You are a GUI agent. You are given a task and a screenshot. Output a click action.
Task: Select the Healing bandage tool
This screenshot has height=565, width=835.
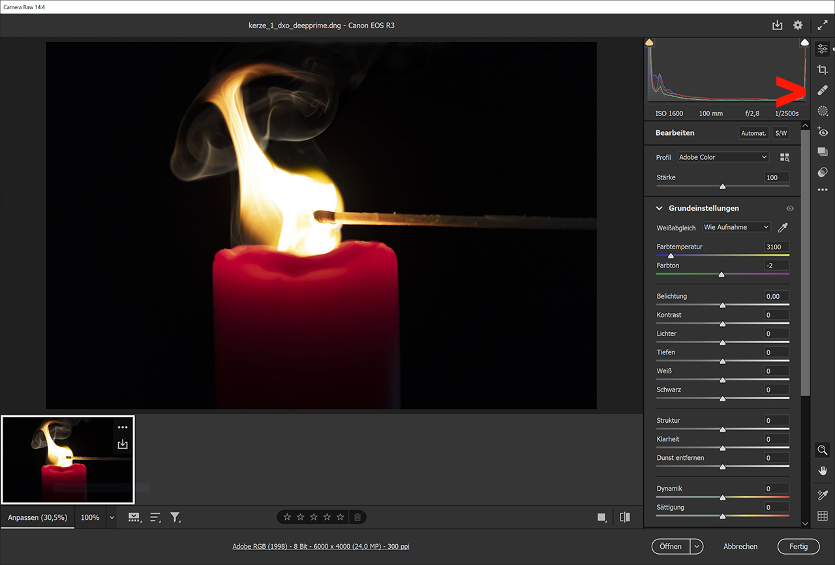823,91
